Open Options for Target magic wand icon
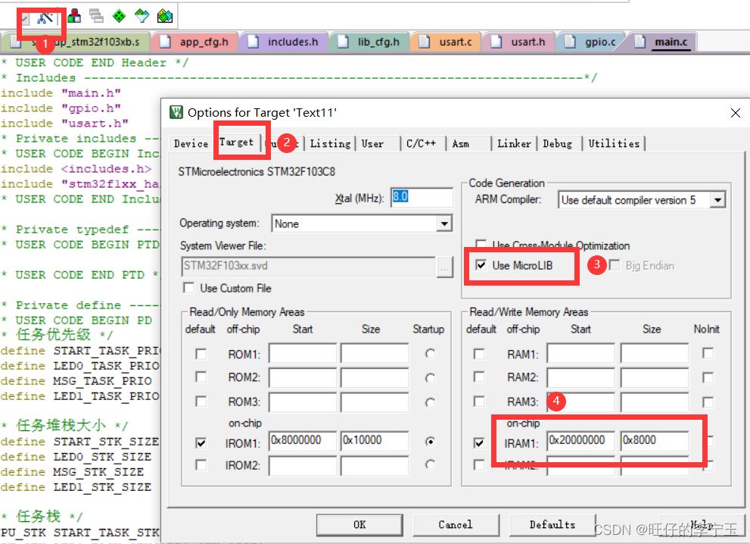750x544 pixels. (x=45, y=17)
